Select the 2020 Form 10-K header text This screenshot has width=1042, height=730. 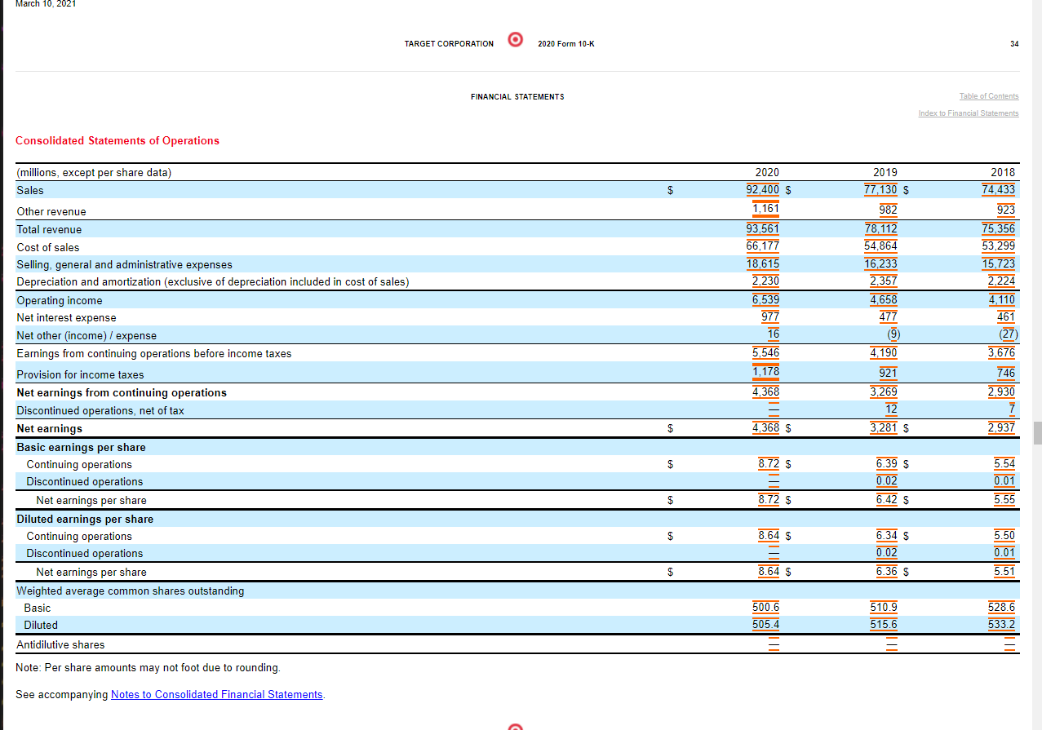coord(566,43)
